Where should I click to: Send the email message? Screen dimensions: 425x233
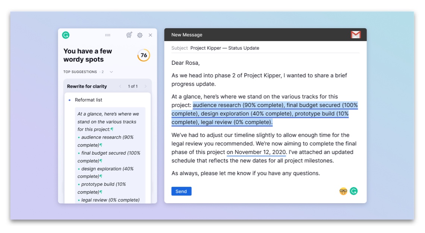click(x=181, y=191)
